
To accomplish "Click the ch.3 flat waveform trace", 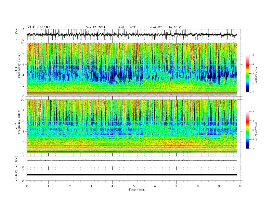I will click(x=132, y=161).
